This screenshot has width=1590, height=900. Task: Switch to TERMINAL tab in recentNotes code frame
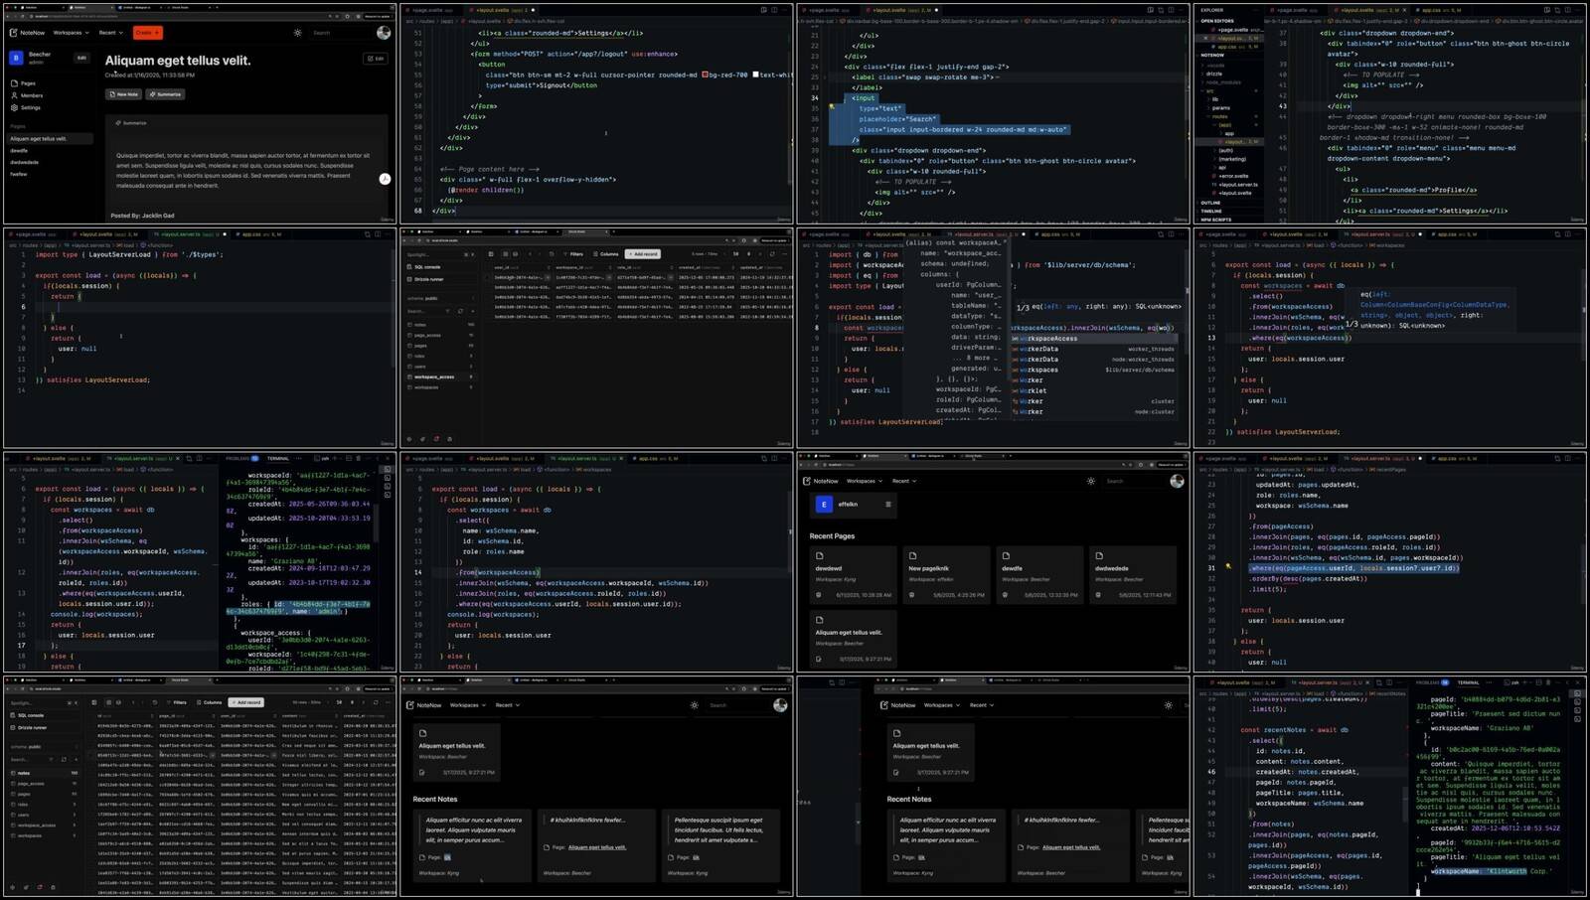1469,682
